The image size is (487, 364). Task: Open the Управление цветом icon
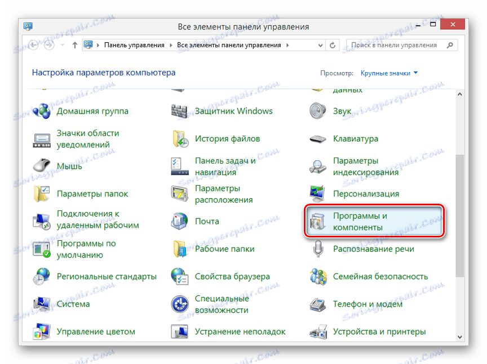pos(42,331)
